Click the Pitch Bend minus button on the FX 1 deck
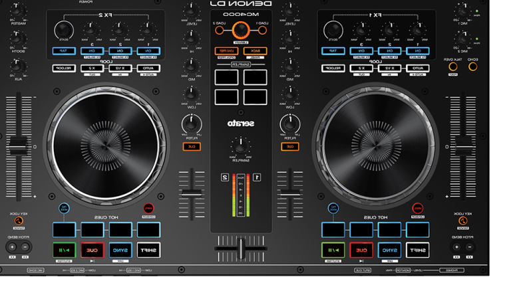Image resolution: width=507 pixels, height=285 pixels. [470, 247]
